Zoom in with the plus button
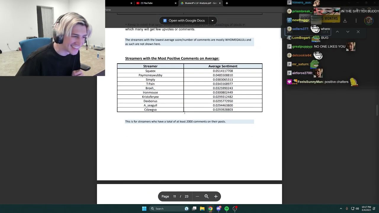379x213 pixels. click(x=216, y=196)
